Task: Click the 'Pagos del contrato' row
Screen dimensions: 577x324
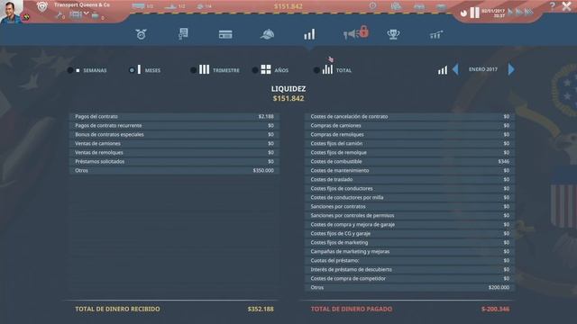Action: [174, 116]
